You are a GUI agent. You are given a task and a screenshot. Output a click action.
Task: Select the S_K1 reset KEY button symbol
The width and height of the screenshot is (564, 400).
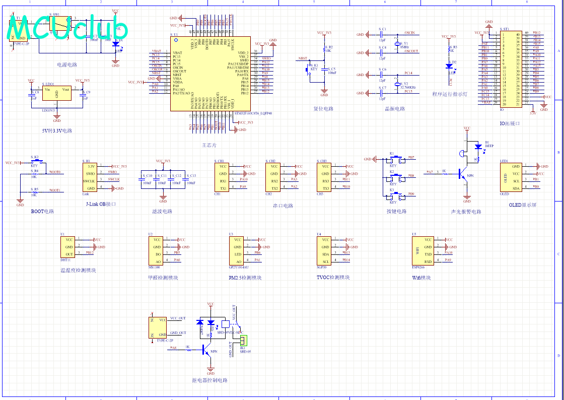(x=309, y=70)
